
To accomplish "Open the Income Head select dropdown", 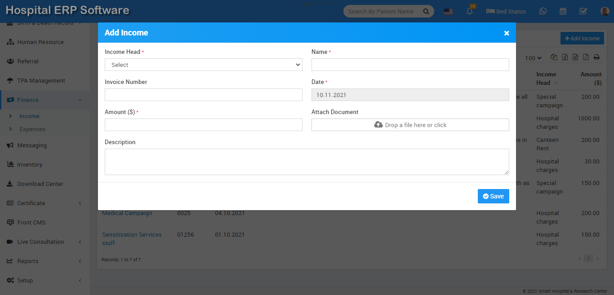I will pos(203,65).
